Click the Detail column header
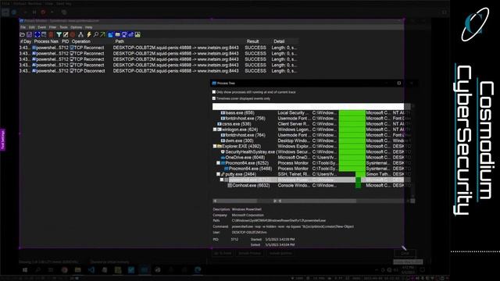 (279, 41)
